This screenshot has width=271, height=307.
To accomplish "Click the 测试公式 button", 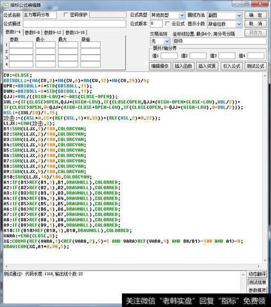I will pos(255,66).
